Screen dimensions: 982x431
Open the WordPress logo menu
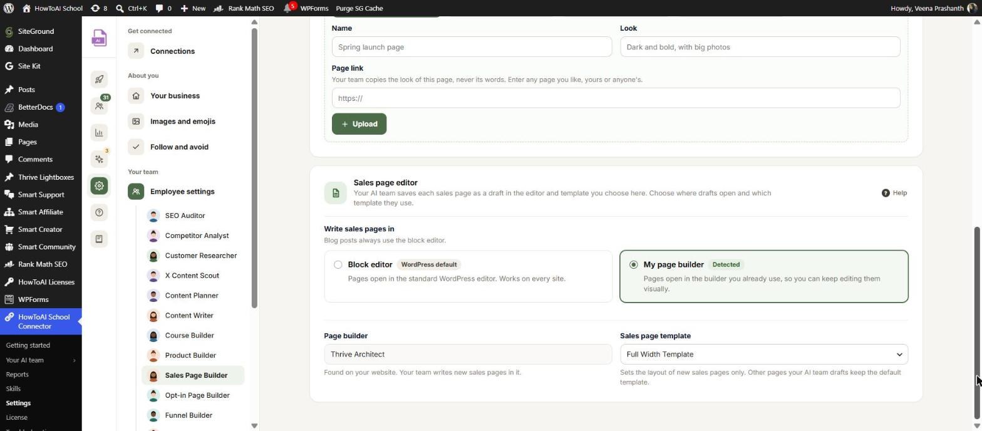click(x=9, y=8)
